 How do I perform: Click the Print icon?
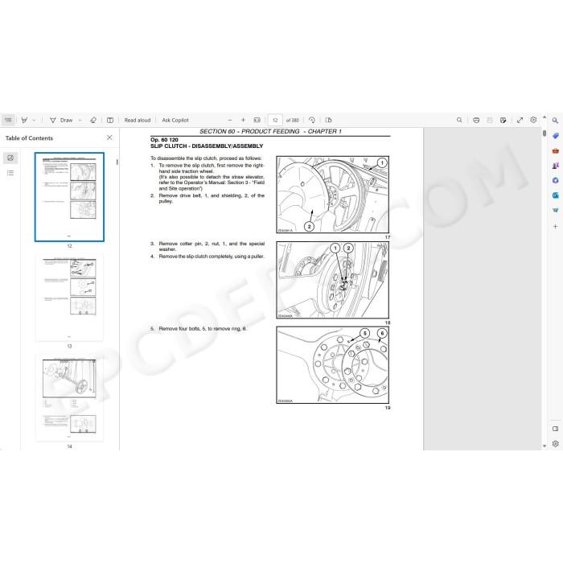point(476,120)
